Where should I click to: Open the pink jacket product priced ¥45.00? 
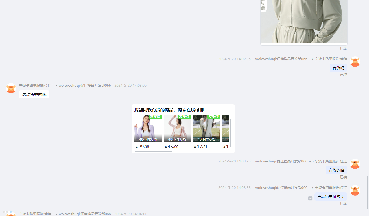pyautogui.click(x=177, y=128)
